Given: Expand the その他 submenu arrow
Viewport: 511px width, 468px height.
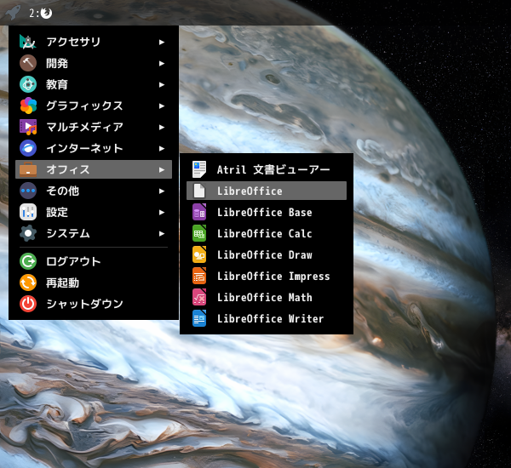Looking at the screenshot, I should [162, 191].
